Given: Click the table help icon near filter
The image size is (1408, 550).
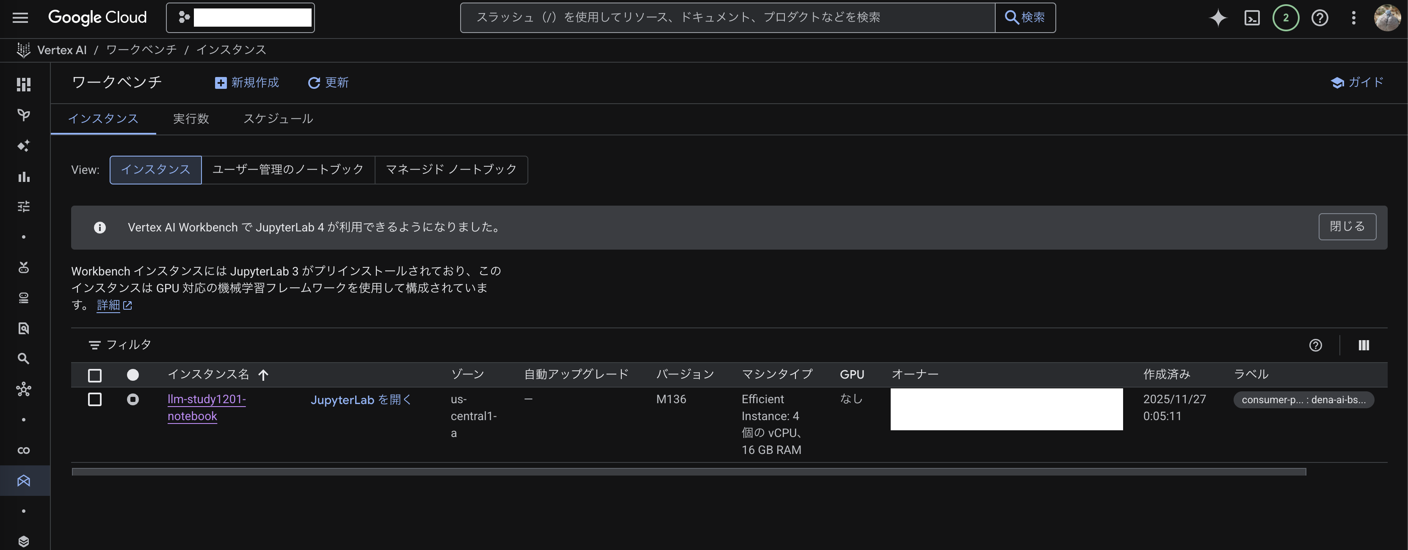Looking at the screenshot, I should pos(1315,345).
